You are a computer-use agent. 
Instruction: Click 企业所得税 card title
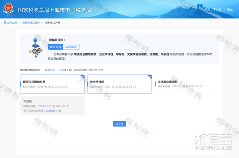[97, 82]
